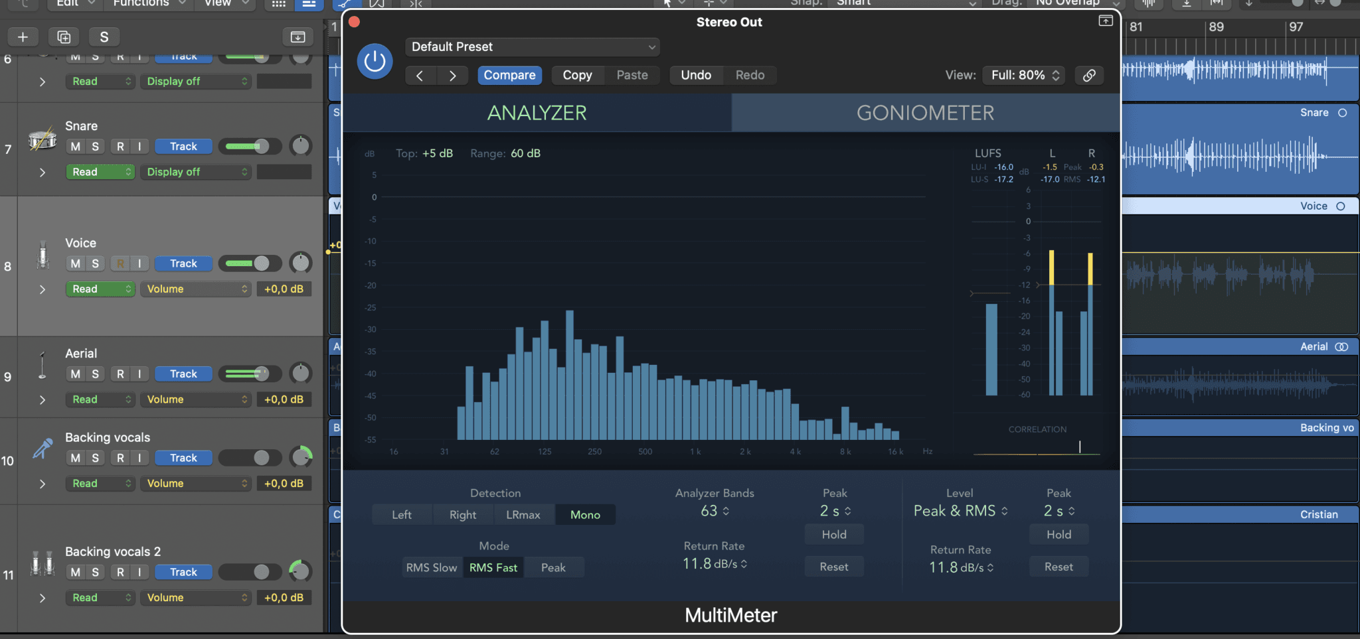The height and width of the screenshot is (639, 1360).
Task: Click the move-to-upper-window arrow icon on MultiMeter
Action: pos(1106,21)
